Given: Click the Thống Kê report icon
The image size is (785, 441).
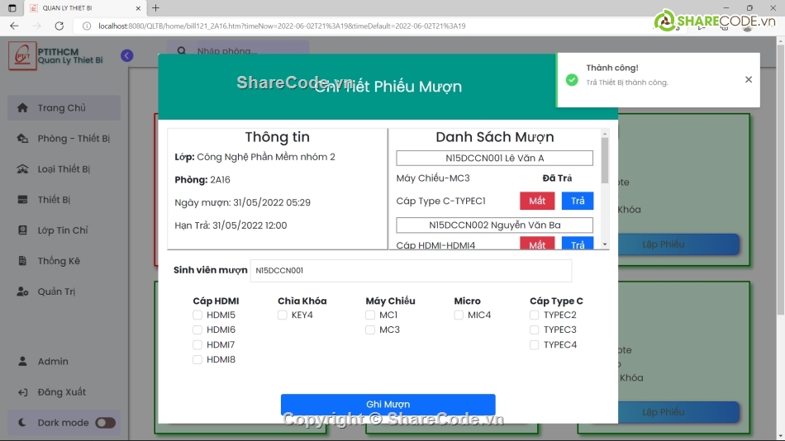Looking at the screenshot, I should [x=22, y=261].
